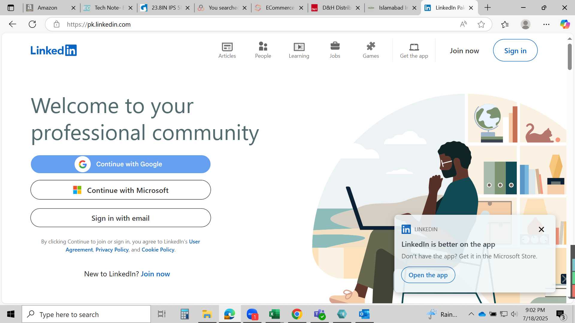The height and width of the screenshot is (323, 575).
Task: Open the browser profile avatar
Action: coord(526,24)
